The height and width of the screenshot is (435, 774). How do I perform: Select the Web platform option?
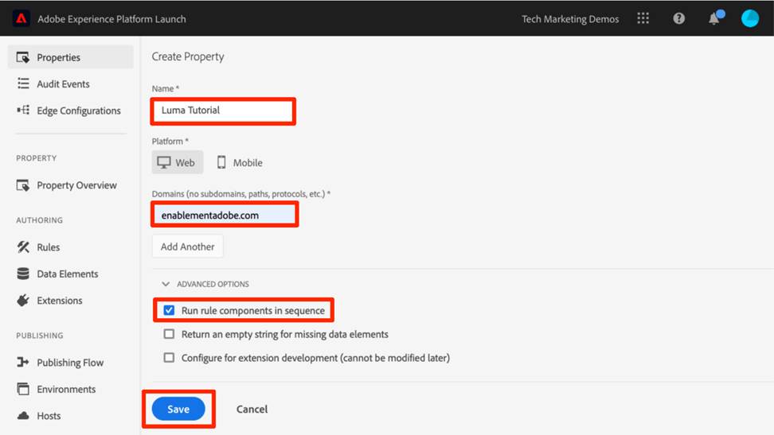tap(177, 162)
